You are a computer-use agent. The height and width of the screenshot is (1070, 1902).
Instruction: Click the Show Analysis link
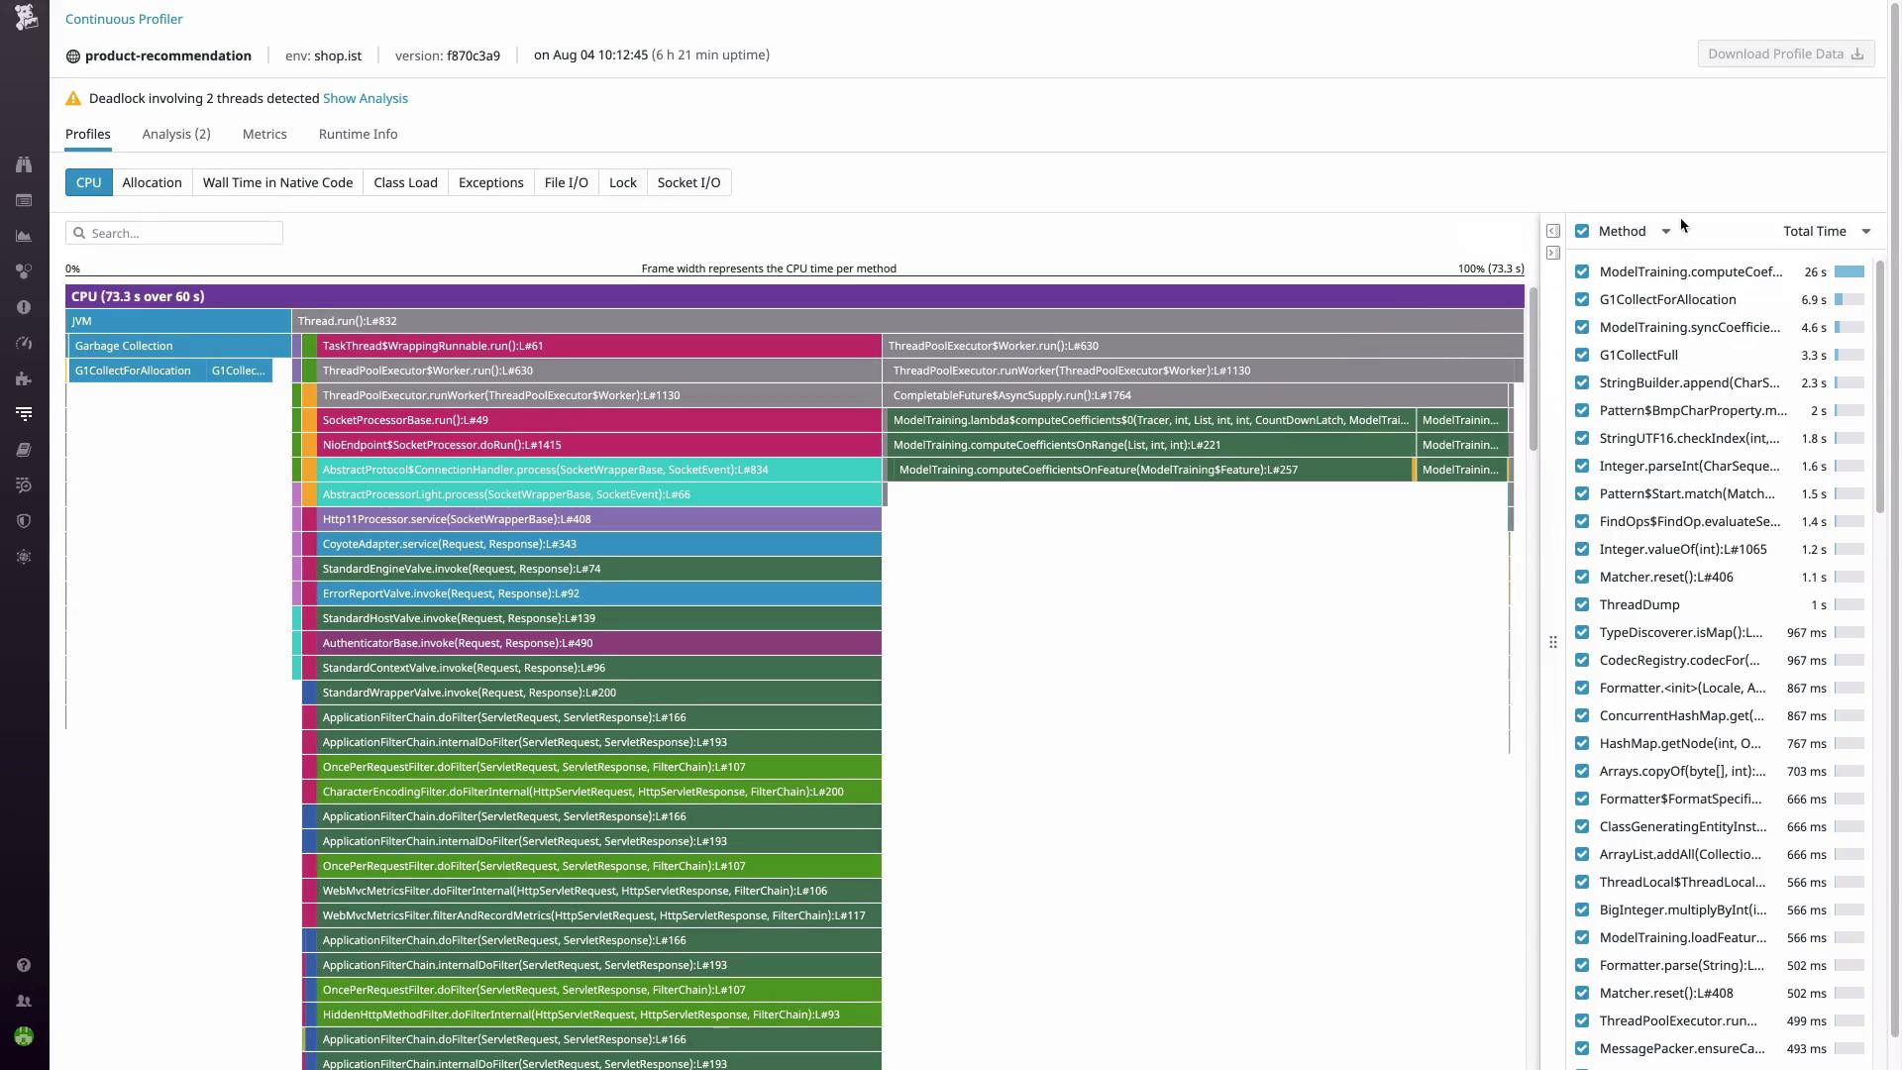[365, 98]
